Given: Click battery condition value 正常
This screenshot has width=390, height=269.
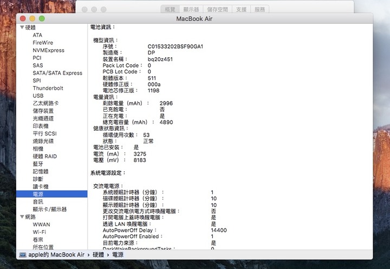Looking at the screenshot, I should tap(148, 142).
